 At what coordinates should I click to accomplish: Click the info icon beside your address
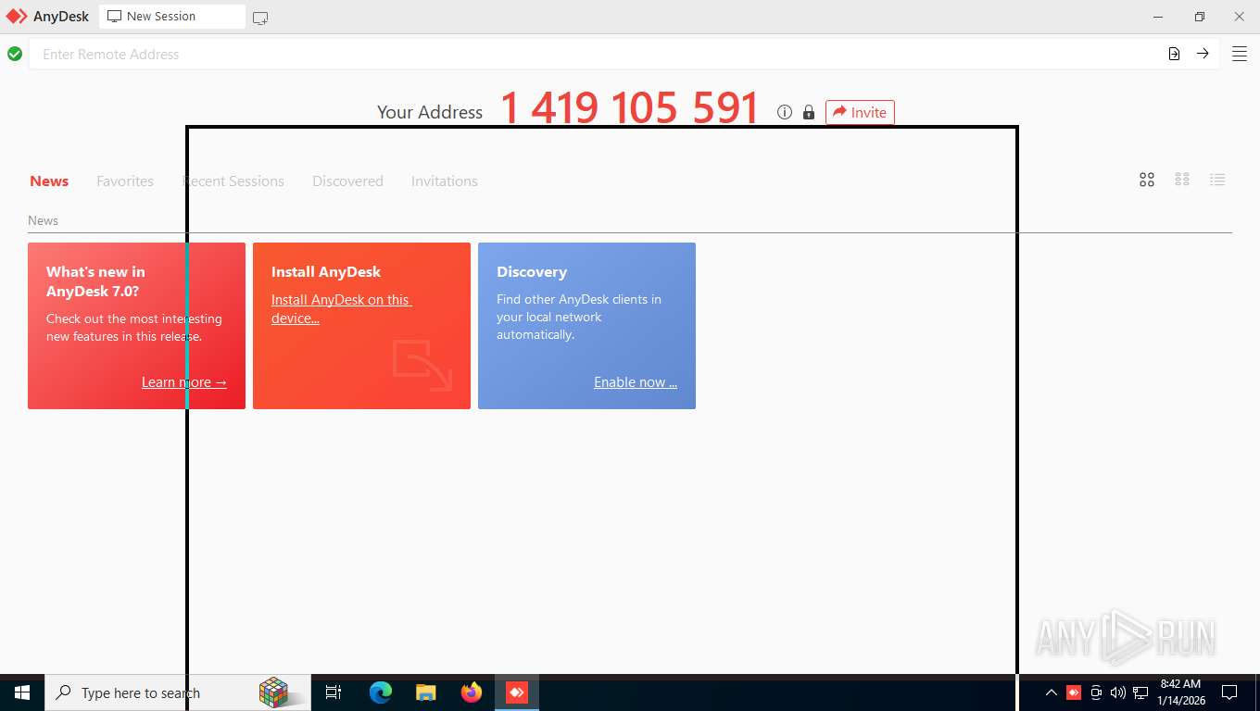tap(785, 112)
